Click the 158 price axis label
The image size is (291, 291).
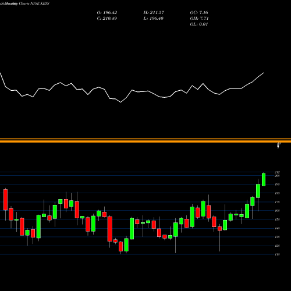tap(277, 219)
